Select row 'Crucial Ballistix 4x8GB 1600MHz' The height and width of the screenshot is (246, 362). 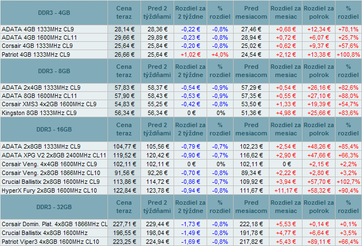[181, 233]
